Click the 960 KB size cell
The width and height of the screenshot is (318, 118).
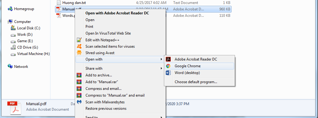[x=225, y=9]
